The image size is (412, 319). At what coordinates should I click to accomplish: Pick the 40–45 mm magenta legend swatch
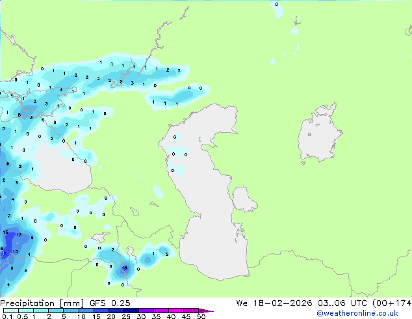176,311
